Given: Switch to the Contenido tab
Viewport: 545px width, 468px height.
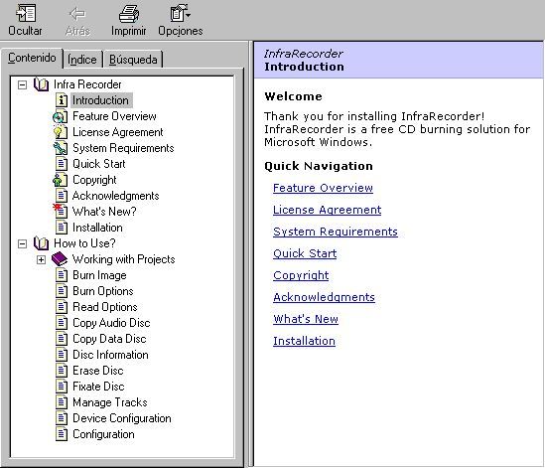Looking at the screenshot, I should tap(32, 58).
